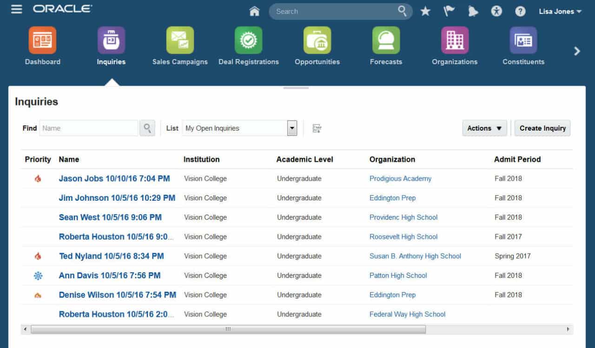Open the My Open Inquiries list dropdown

[x=292, y=128]
